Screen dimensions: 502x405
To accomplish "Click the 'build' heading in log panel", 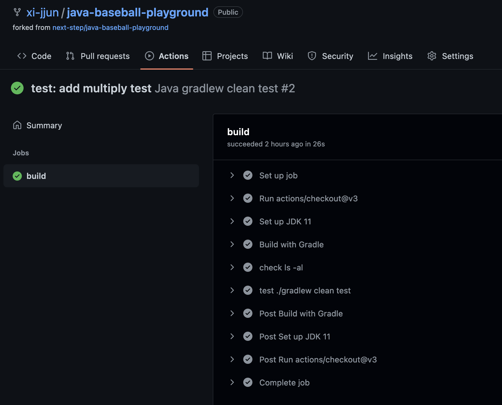I will click(x=238, y=132).
